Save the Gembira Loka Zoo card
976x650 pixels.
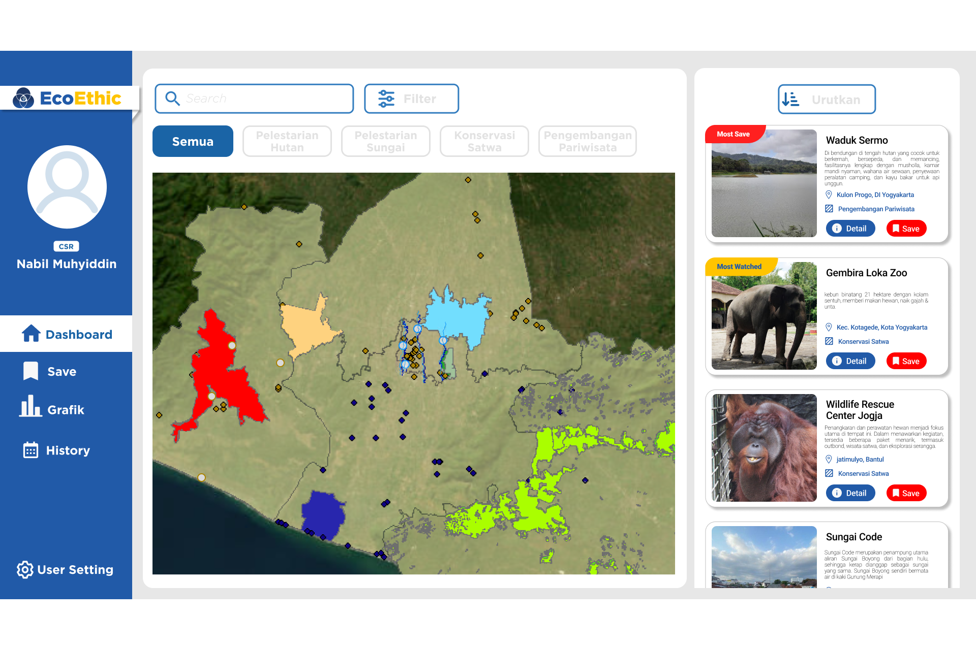coord(906,361)
